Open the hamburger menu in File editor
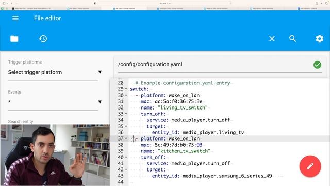This screenshot has height=186, width=330. coord(15,18)
